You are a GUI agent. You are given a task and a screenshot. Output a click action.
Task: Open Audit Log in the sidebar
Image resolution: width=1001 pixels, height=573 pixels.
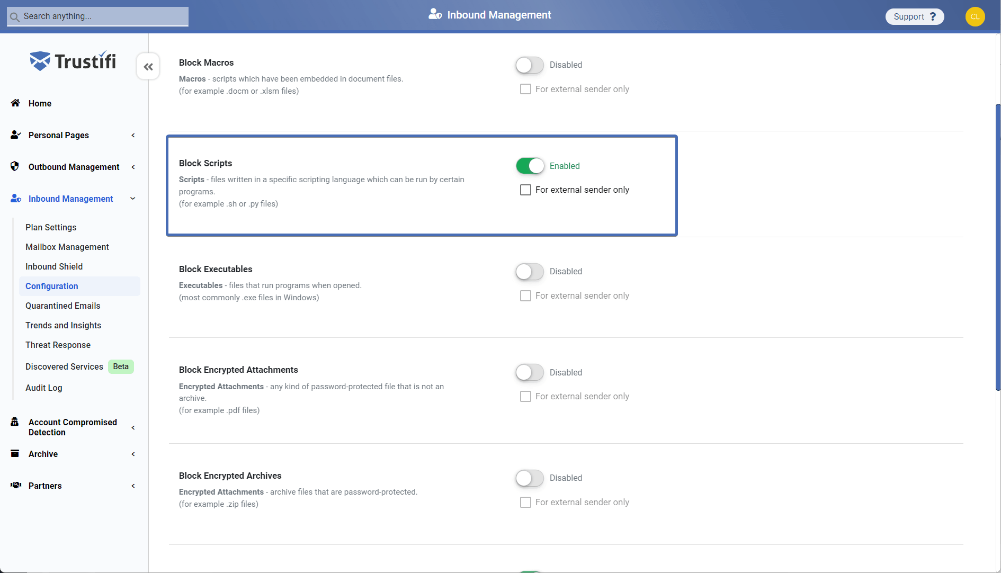coord(43,388)
